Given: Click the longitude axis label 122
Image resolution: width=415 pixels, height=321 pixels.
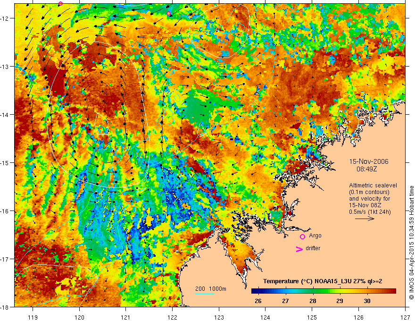Looking at the screenshot, I should pos(172,317).
